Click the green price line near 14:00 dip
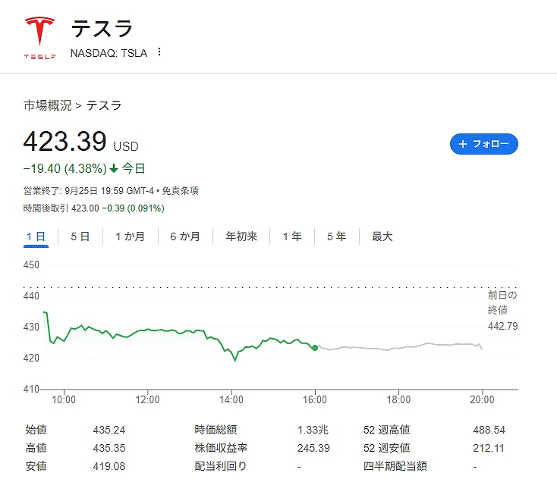Viewport: 557px width, 479px height. (x=234, y=360)
